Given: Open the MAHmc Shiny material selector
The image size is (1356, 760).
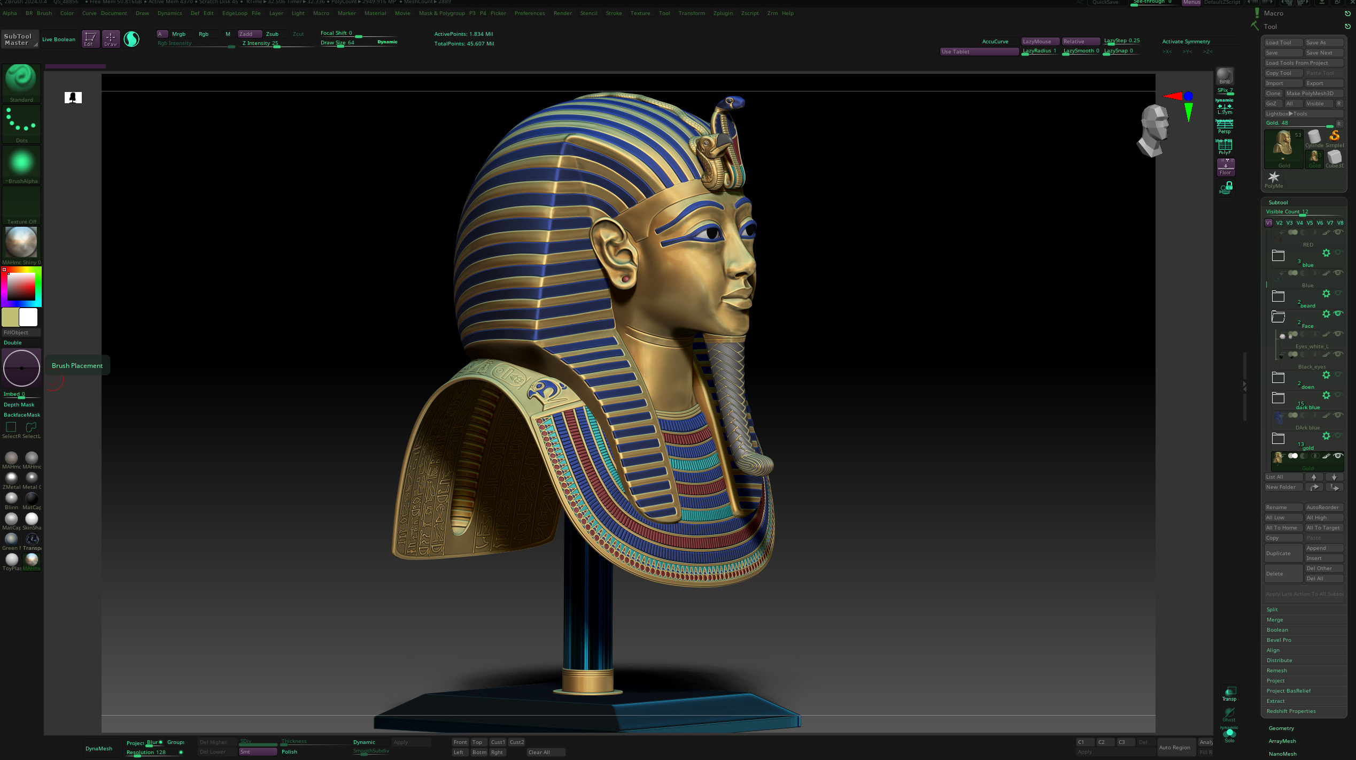Looking at the screenshot, I should [x=21, y=245].
